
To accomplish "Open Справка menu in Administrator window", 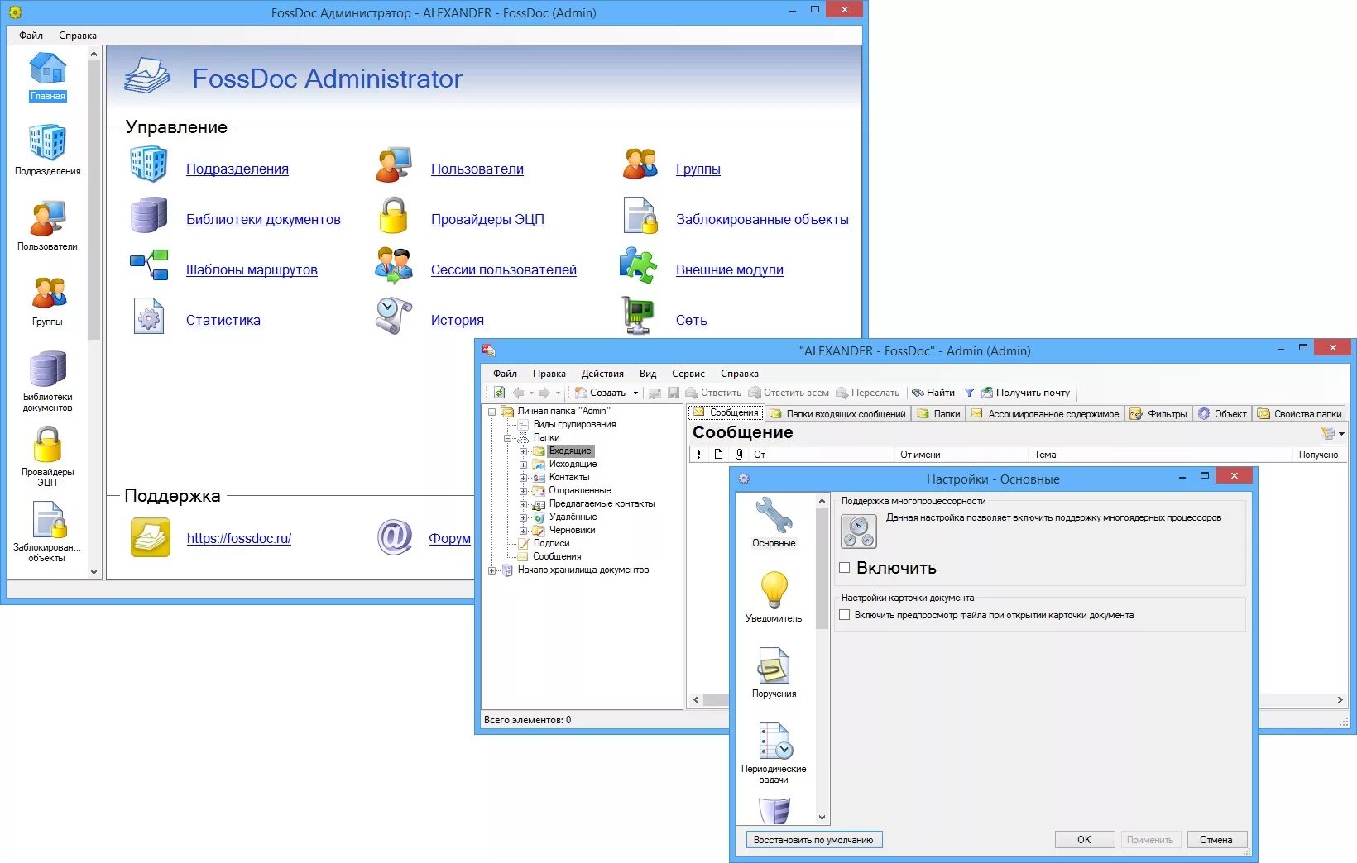I will [x=78, y=36].
